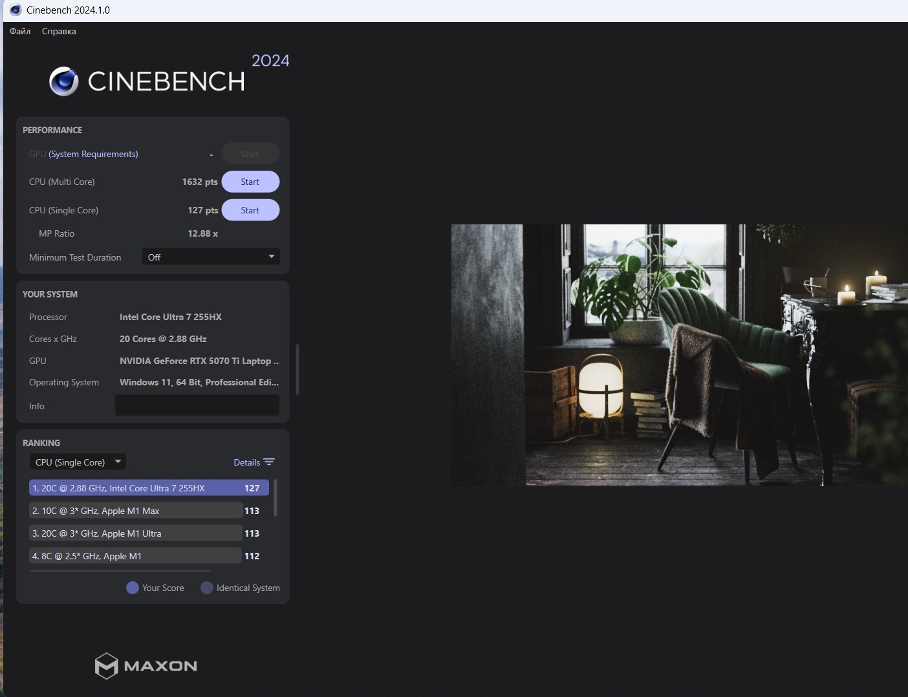Click the Your Score legend circle
This screenshot has height=697, width=908.
click(133, 588)
